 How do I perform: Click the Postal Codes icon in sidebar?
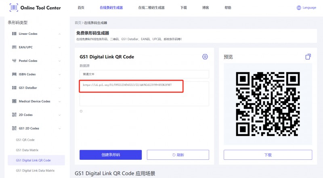tap(14, 61)
